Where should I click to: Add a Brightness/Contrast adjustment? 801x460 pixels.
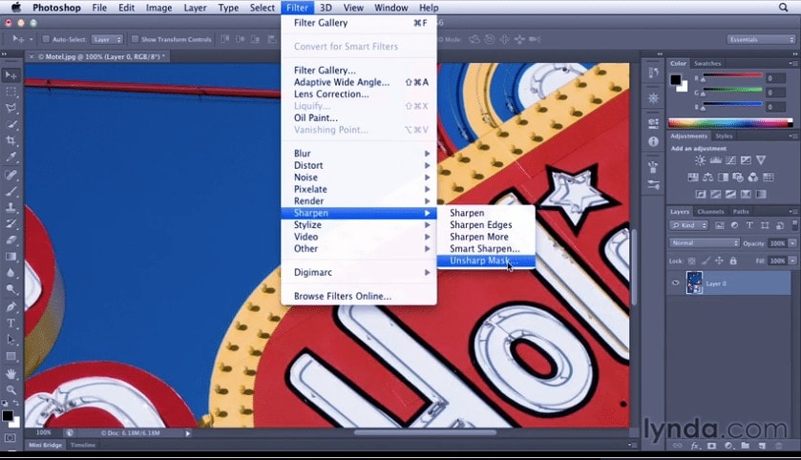coord(700,160)
